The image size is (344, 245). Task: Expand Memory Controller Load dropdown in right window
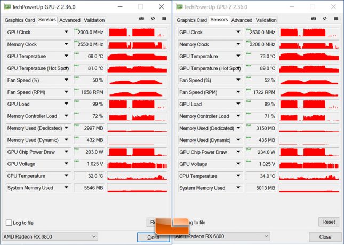coord(238,116)
